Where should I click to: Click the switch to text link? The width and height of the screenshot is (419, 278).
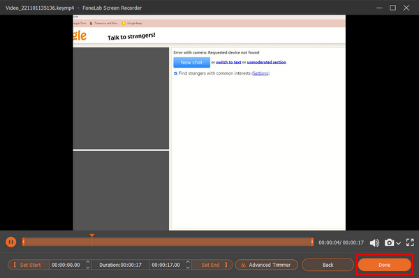(228, 62)
